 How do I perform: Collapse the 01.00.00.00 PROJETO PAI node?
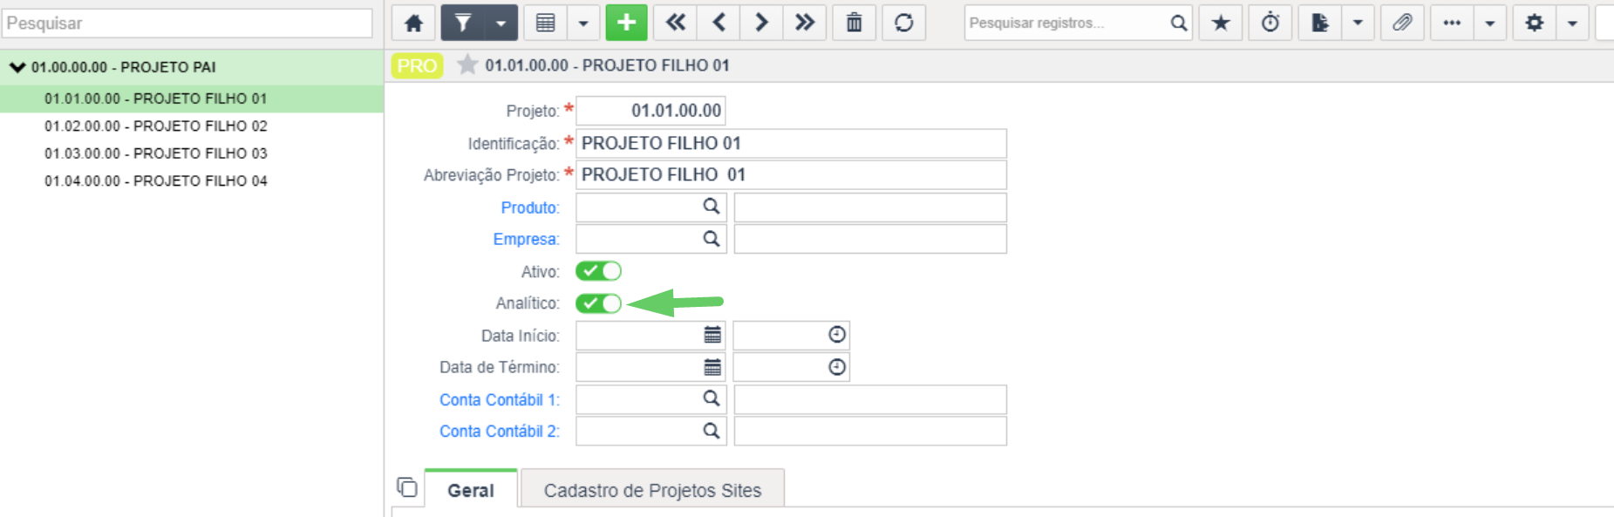tap(17, 67)
